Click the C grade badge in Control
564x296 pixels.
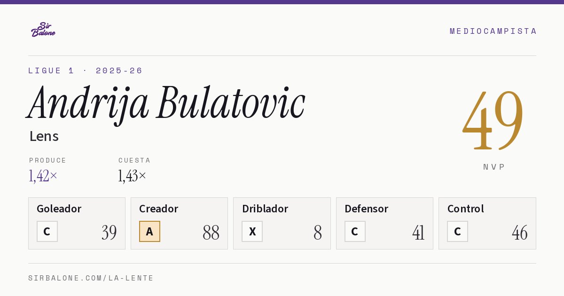457,232
